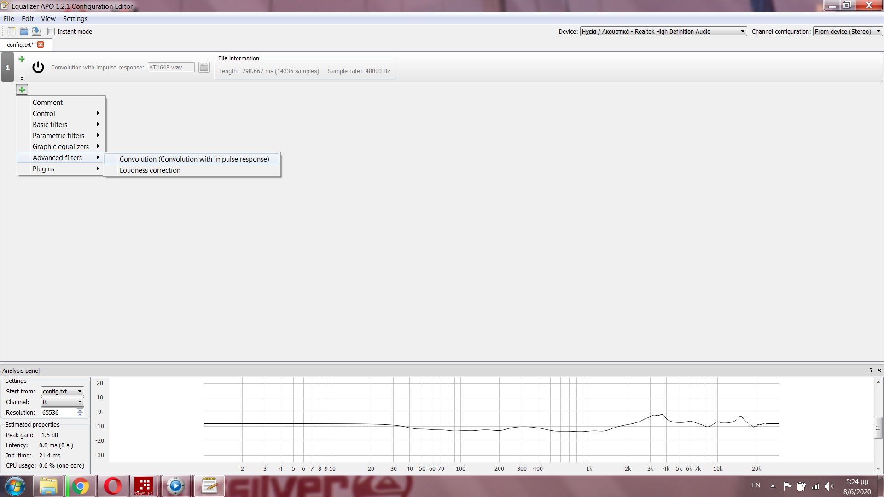Open the analysis Channel dropdown
The width and height of the screenshot is (884, 497).
tap(63, 402)
